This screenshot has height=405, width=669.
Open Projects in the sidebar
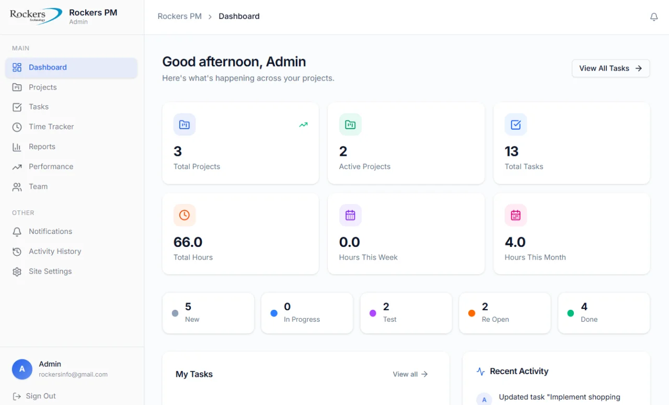[x=71, y=87]
